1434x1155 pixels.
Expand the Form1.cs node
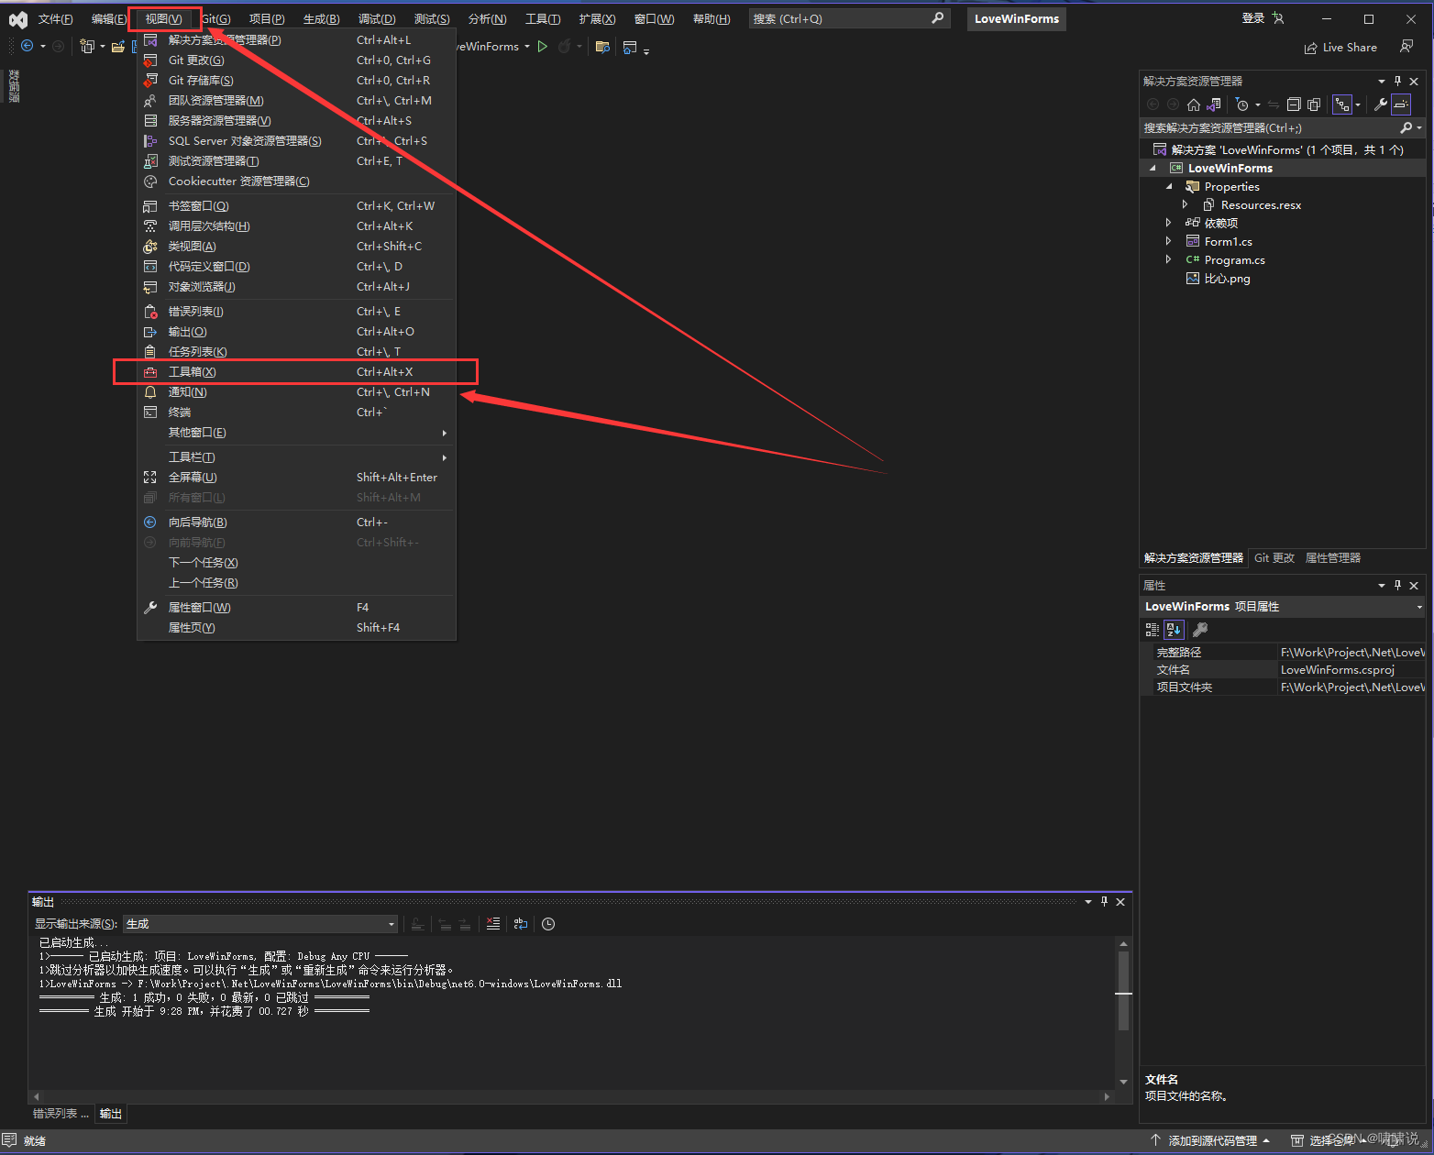click(1168, 241)
